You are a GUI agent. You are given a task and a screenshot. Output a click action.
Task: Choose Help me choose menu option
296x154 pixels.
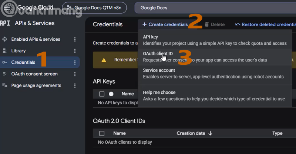click(215, 96)
